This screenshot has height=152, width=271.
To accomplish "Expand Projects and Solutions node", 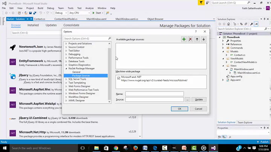I will click(66, 44).
